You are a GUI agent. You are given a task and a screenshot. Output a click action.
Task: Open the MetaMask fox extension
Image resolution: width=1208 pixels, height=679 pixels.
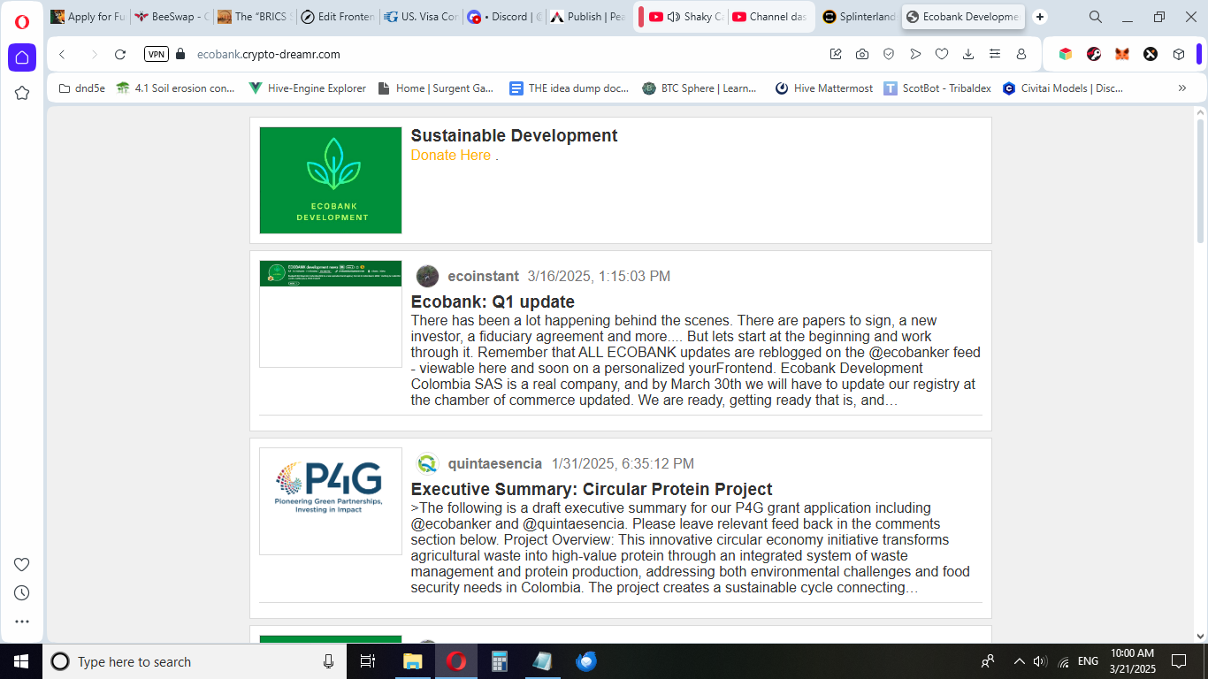pyautogui.click(x=1122, y=54)
